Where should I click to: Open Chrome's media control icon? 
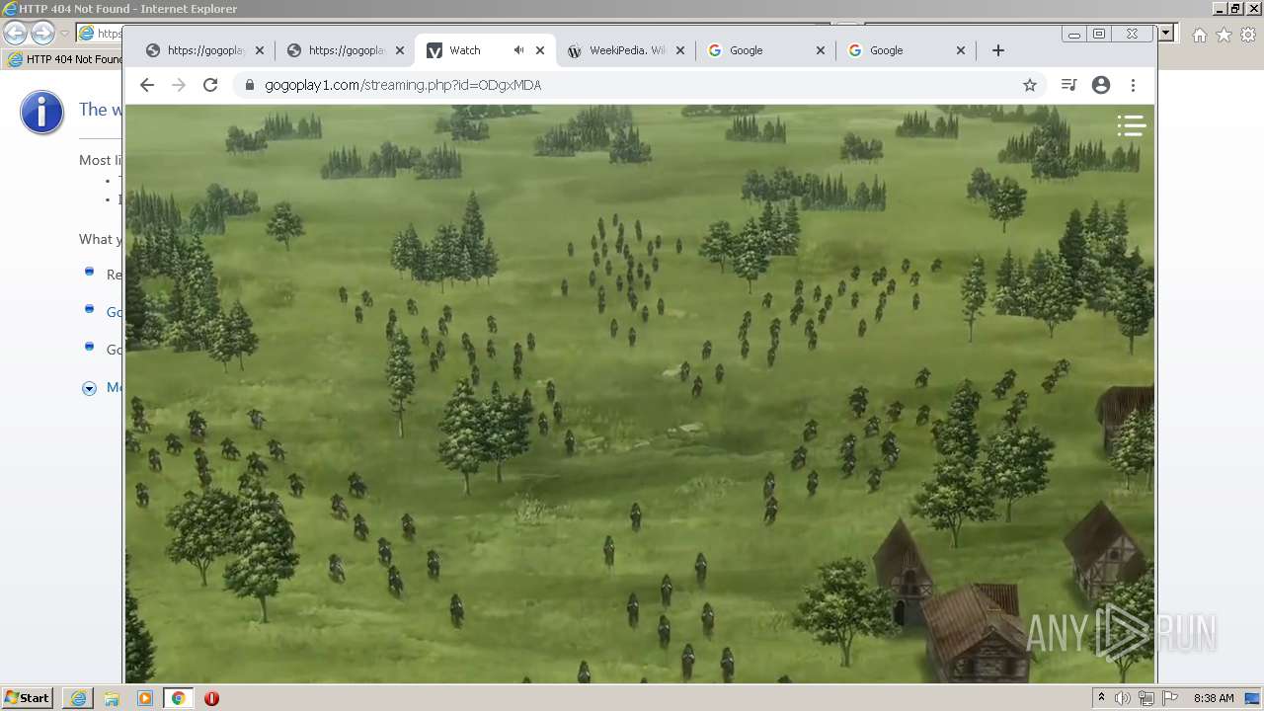[1068, 85]
